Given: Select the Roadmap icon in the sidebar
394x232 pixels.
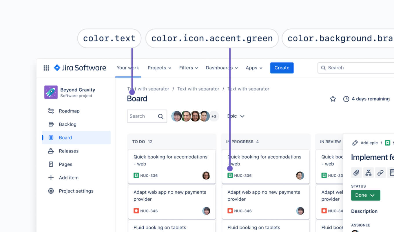Looking at the screenshot, I should (50, 111).
